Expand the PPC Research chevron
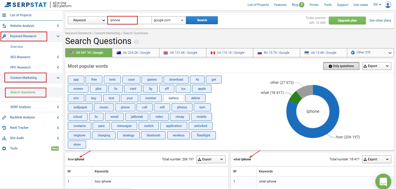The width and height of the screenshot is (396, 189). (58, 68)
